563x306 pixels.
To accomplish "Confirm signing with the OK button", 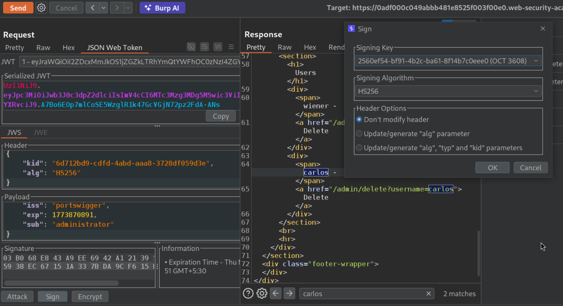I will tap(492, 168).
